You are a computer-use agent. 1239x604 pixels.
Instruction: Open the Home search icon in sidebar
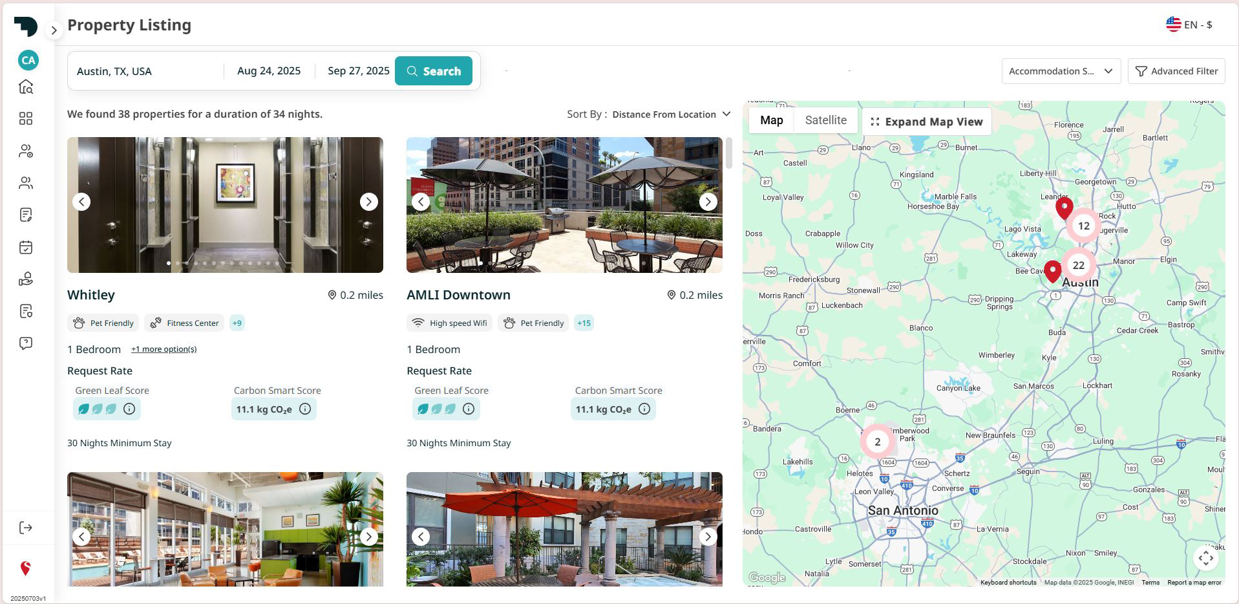(26, 86)
